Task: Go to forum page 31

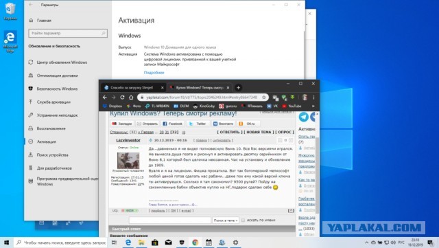Action: pyautogui.click(x=167, y=132)
